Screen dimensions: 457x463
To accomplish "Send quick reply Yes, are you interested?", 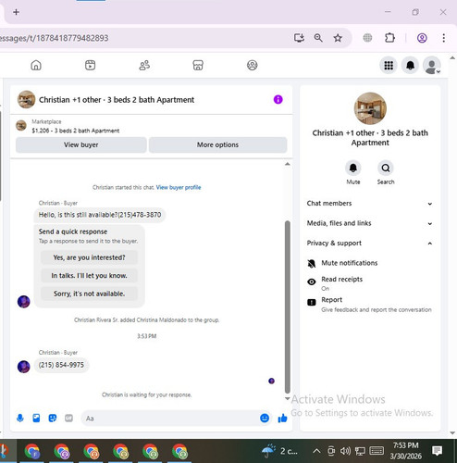I will coord(89,257).
